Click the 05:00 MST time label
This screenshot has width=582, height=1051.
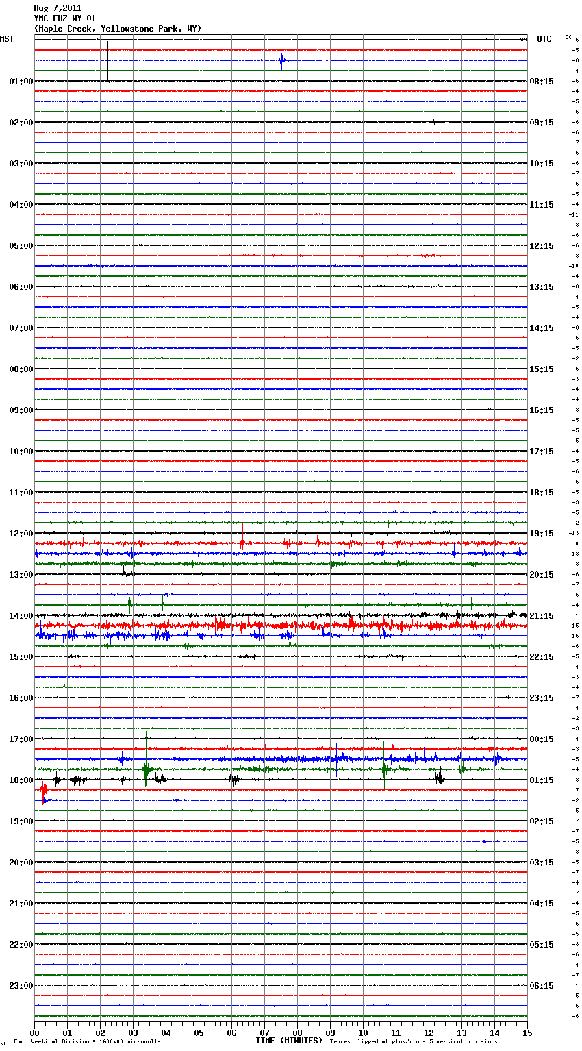pyautogui.click(x=21, y=246)
